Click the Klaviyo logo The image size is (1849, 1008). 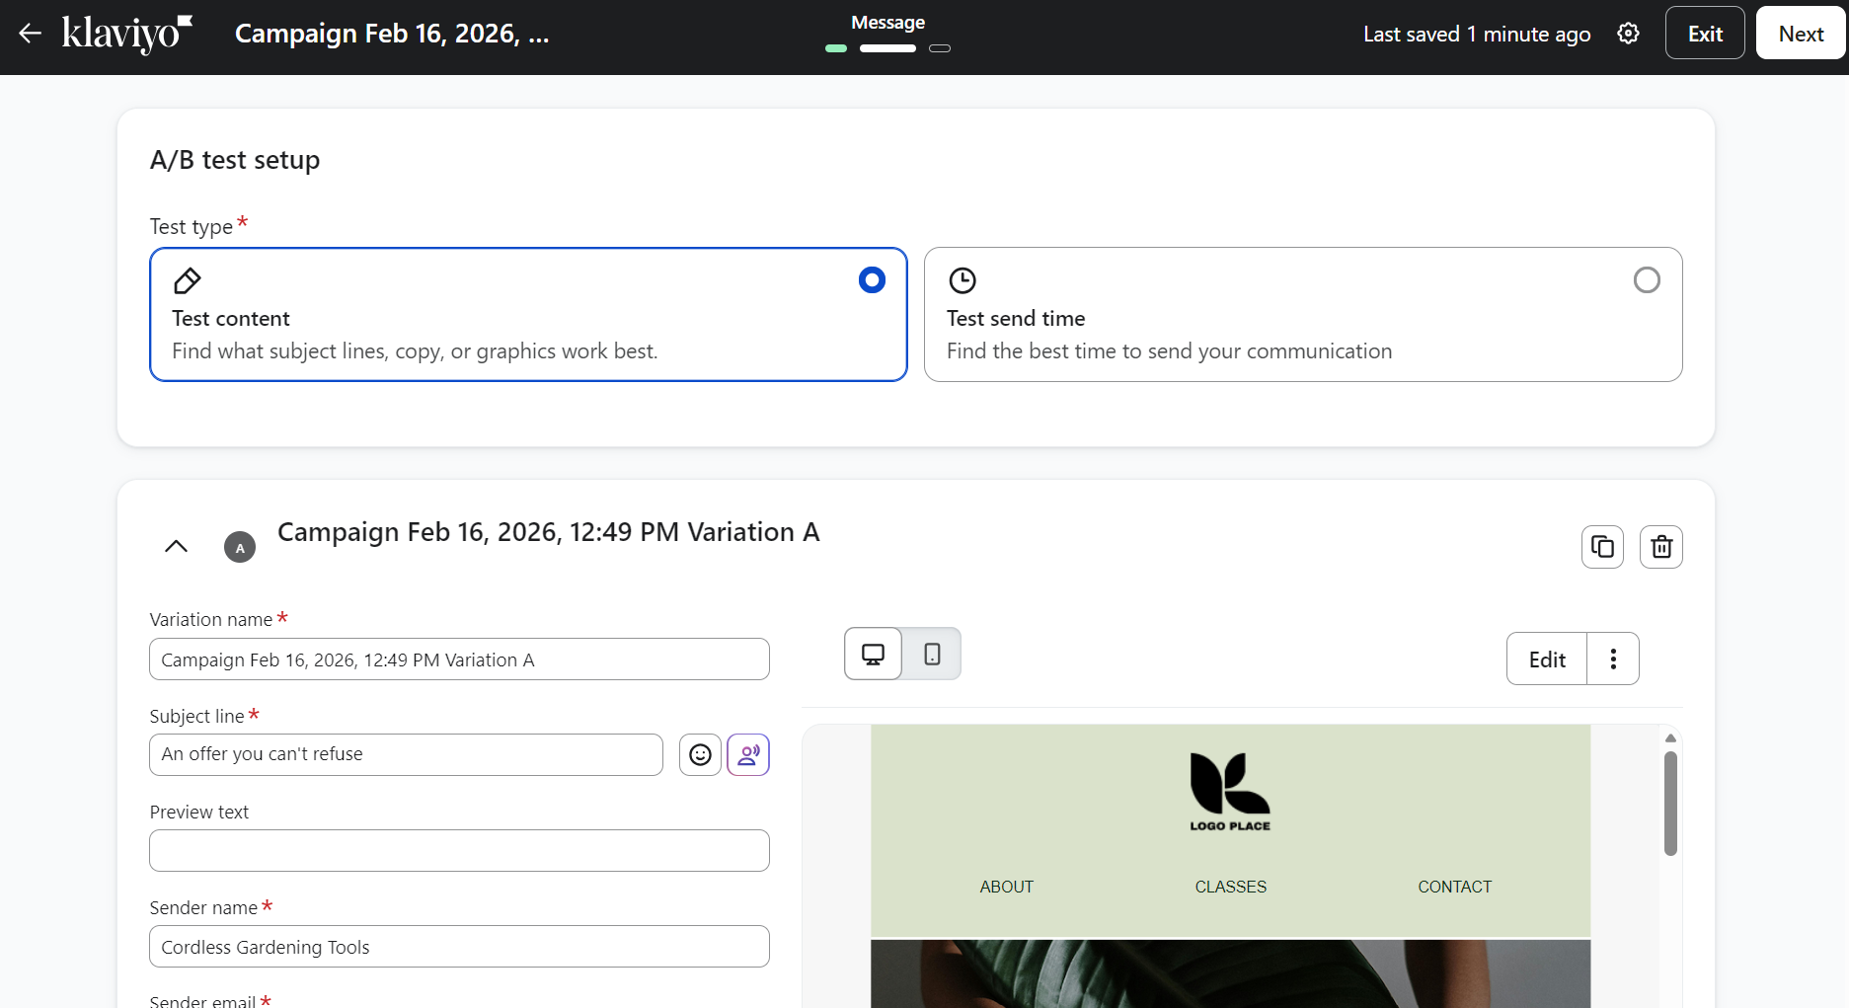[x=126, y=33]
